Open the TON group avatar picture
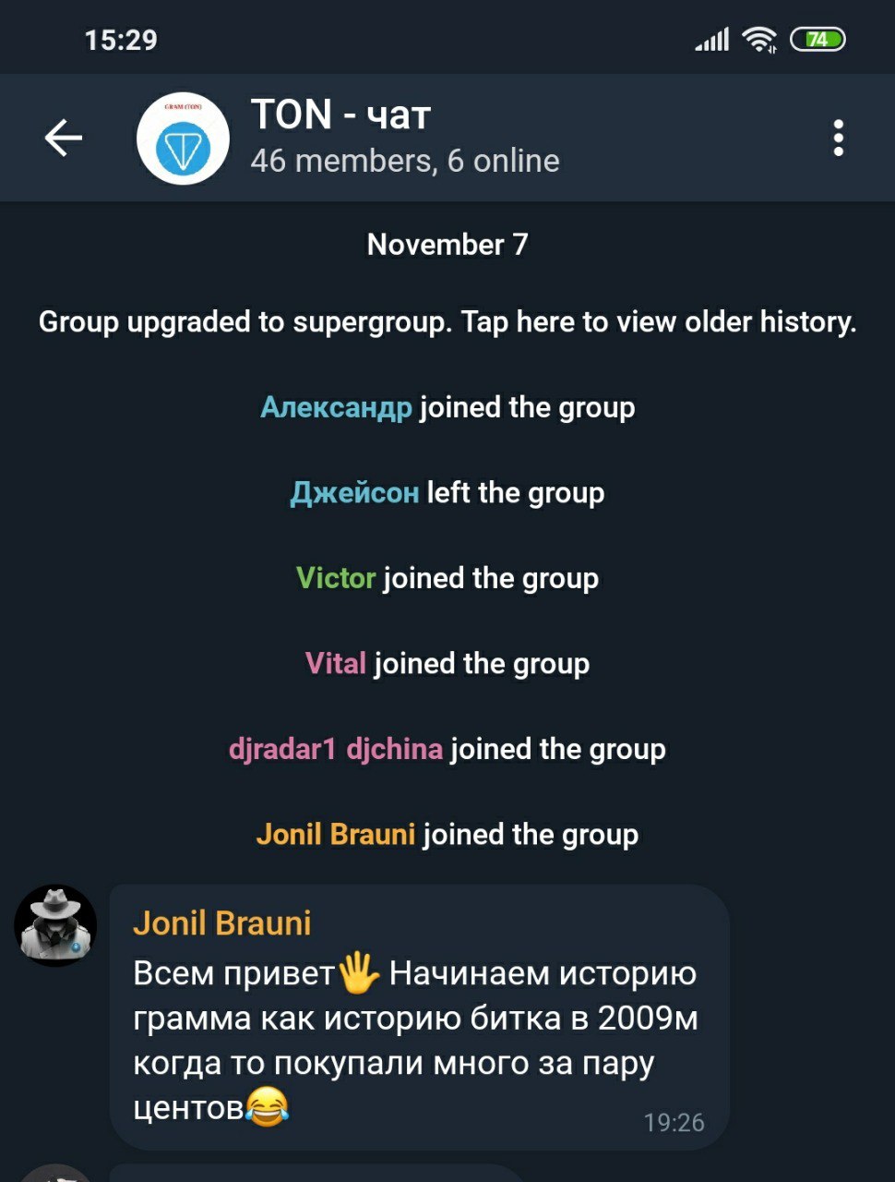Image resolution: width=895 pixels, height=1182 pixels. coord(183,139)
